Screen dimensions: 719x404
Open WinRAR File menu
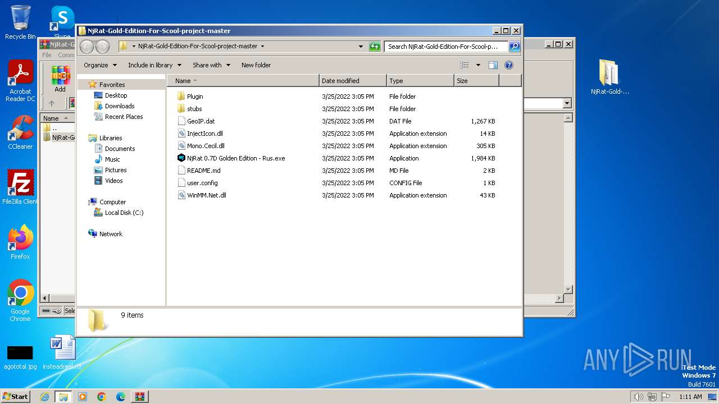[x=47, y=55]
